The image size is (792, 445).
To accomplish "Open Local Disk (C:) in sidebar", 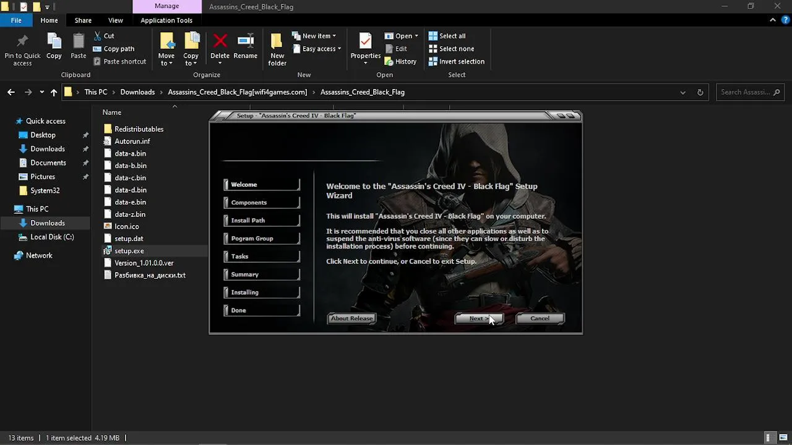I will coord(52,237).
